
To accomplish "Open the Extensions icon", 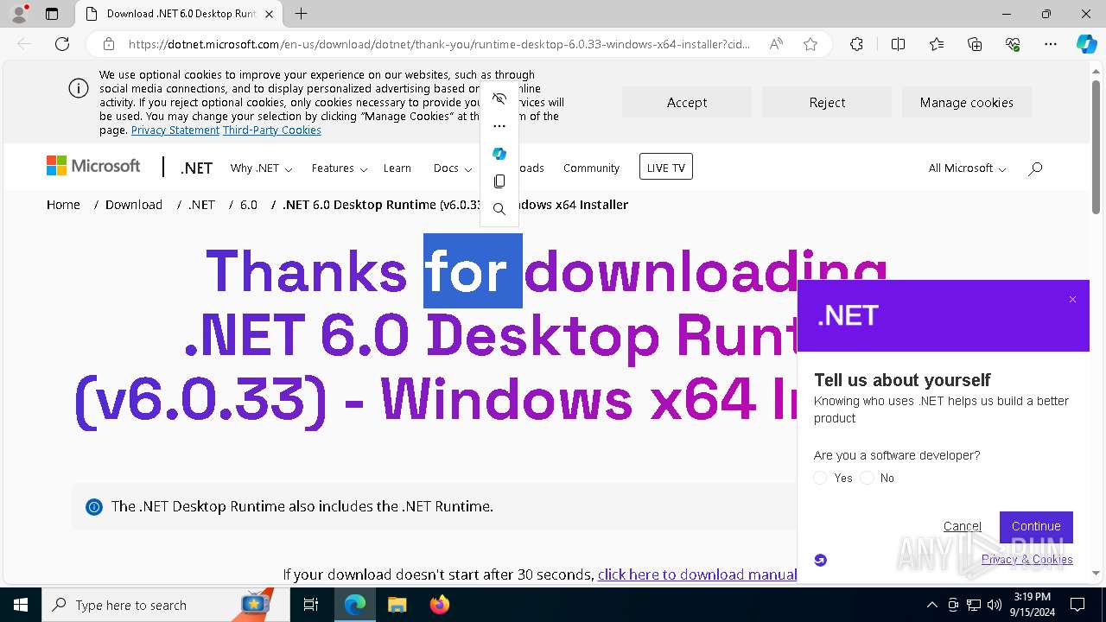I will point(856,44).
